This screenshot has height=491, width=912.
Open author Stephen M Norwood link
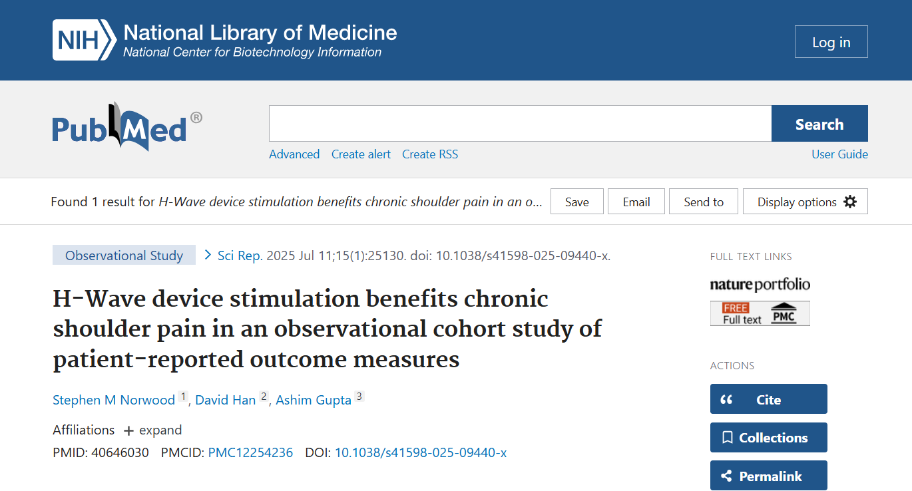coord(114,400)
